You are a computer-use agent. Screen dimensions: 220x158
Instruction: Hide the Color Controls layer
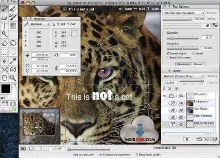click(x=181, y=117)
